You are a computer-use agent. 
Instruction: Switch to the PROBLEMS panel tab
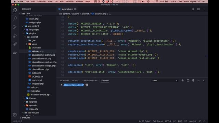pyautogui.click(x=64, y=81)
